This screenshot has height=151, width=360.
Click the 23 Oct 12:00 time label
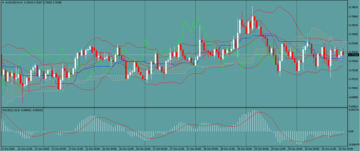coord(76,149)
